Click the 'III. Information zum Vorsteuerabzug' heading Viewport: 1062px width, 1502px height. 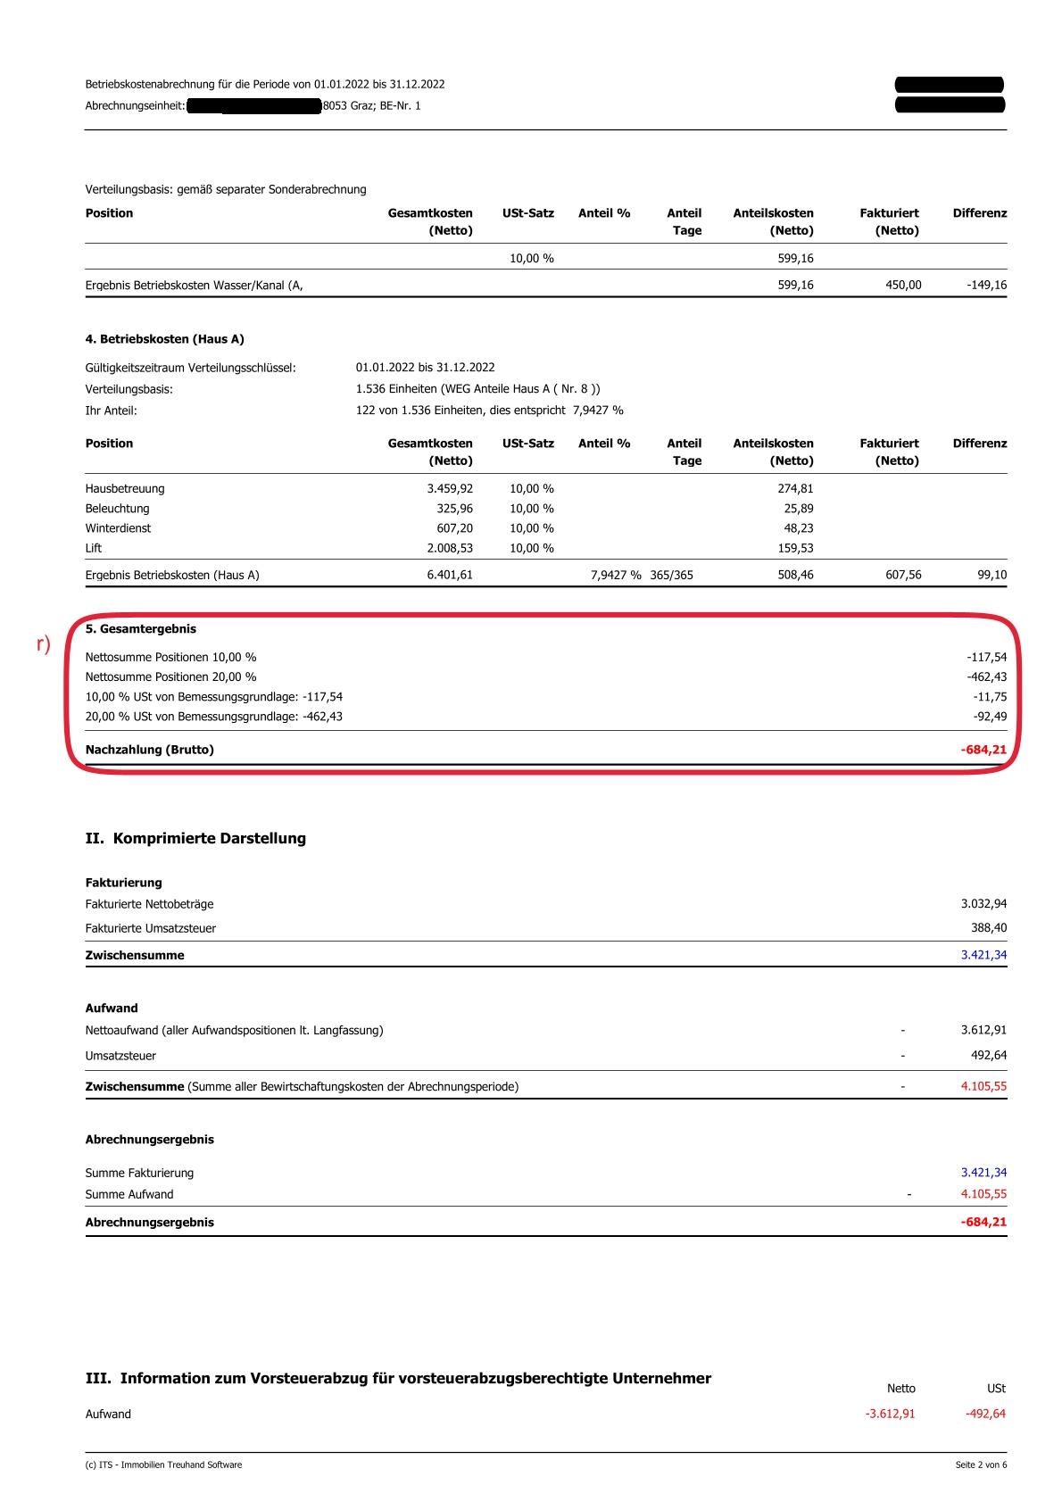click(398, 1378)
